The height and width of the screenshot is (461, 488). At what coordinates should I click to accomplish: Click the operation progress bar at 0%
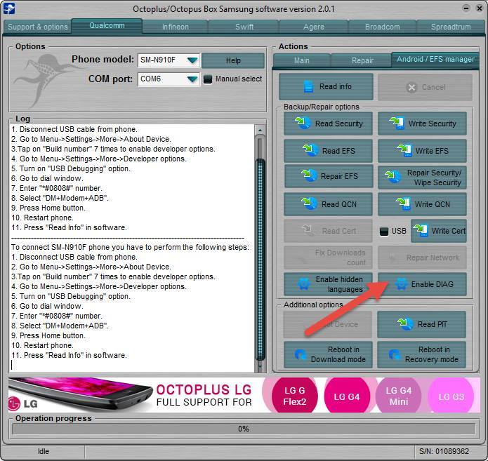(x=244, y=429)
